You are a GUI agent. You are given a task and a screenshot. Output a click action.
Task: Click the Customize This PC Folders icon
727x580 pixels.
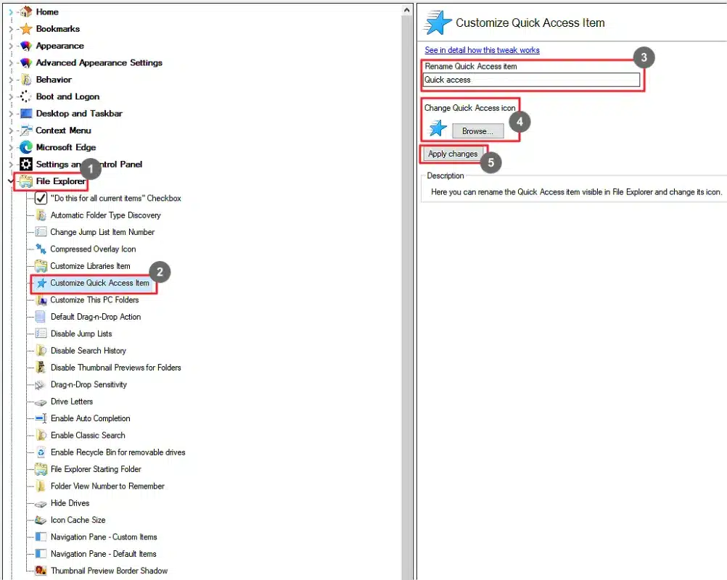click(41, 299)
